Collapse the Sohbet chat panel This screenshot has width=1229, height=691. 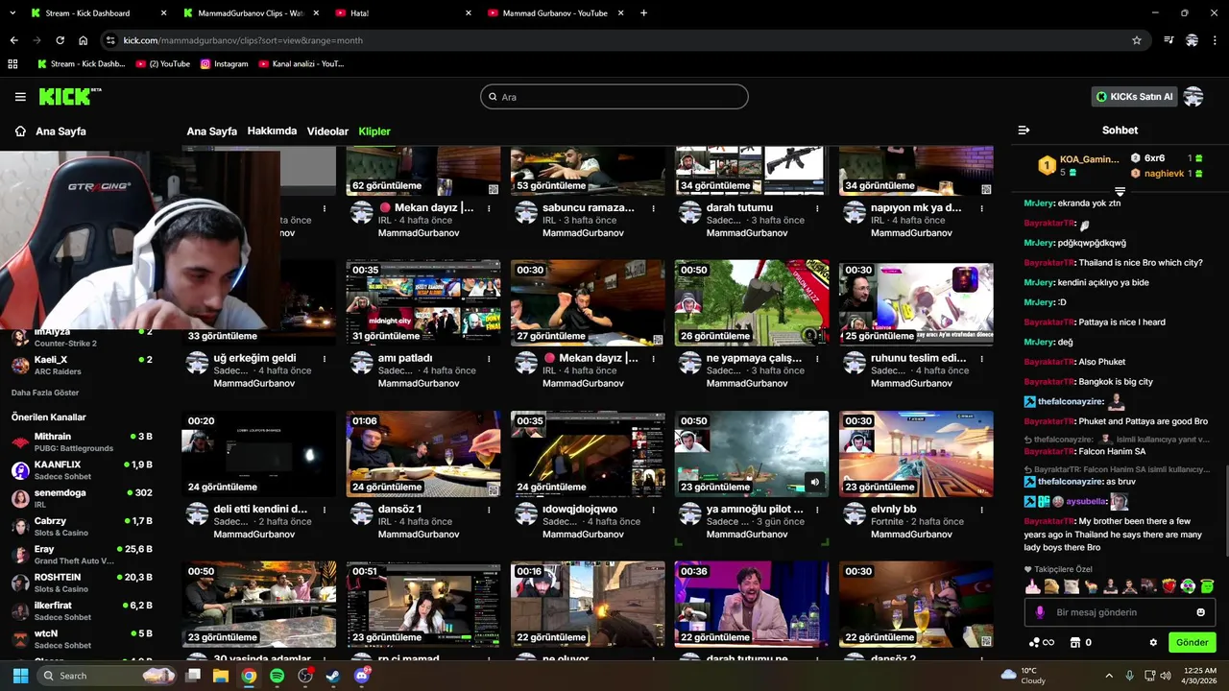click(x=1024, y=131)
